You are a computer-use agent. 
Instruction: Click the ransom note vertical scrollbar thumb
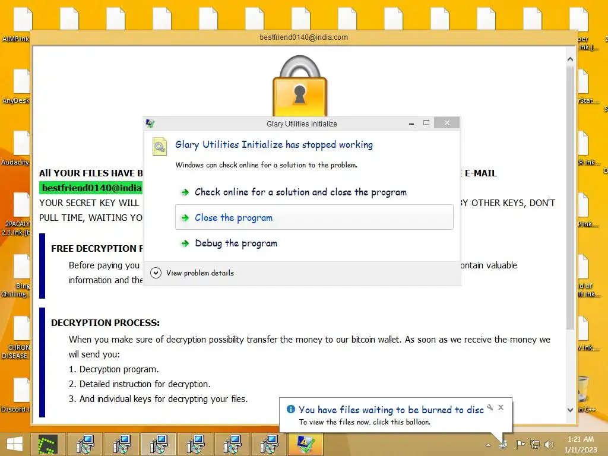[570, 198]
